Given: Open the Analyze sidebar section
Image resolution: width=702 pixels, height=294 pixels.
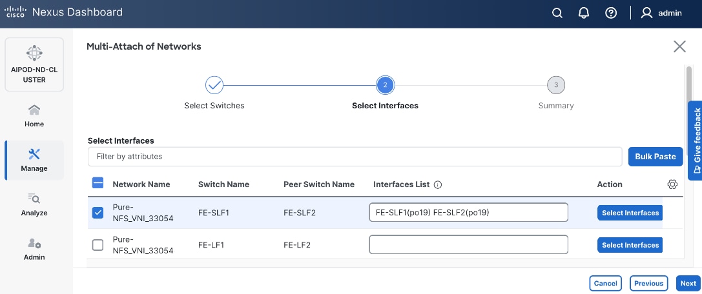Looking at the screenshot, I should pyautogui.click(x=34, y=204).
